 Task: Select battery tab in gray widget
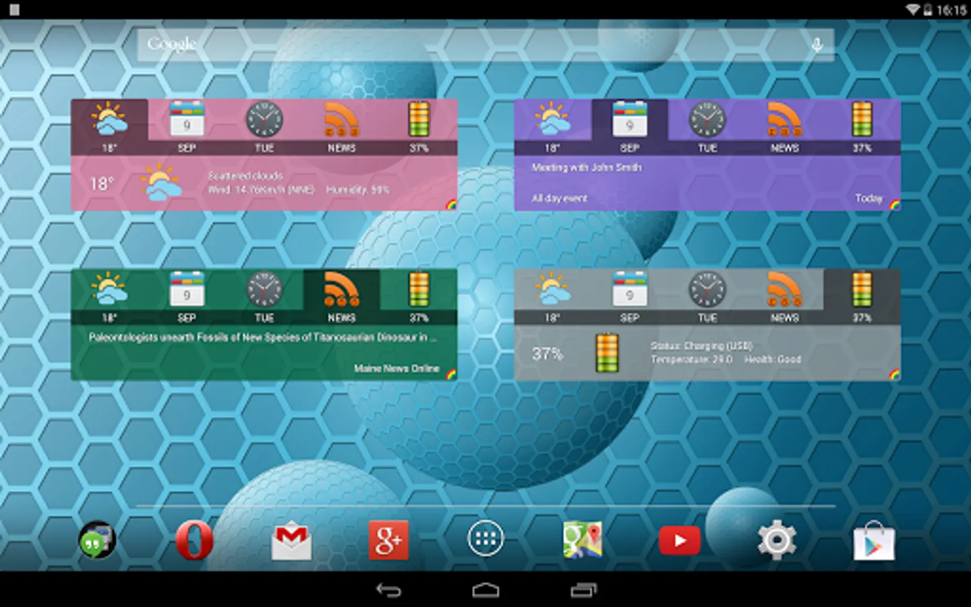[x=862, y=297]
